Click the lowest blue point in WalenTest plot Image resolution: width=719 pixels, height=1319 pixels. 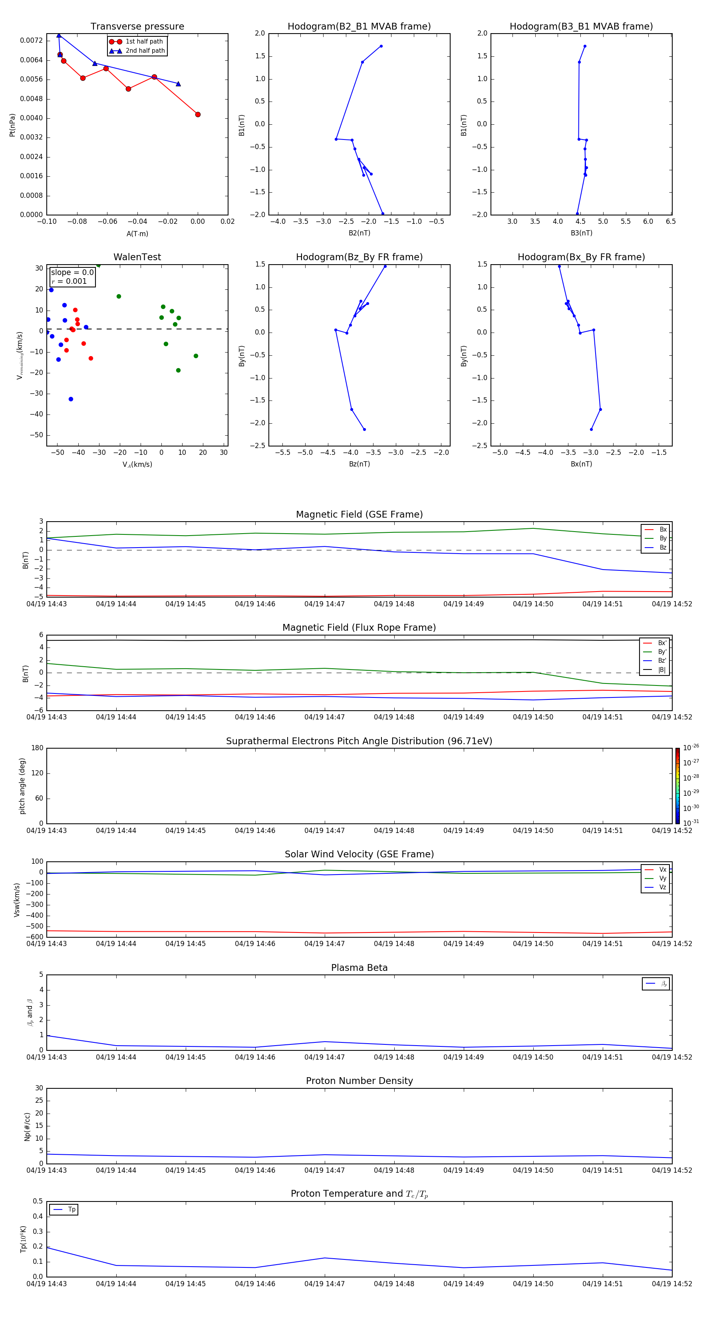71,399
